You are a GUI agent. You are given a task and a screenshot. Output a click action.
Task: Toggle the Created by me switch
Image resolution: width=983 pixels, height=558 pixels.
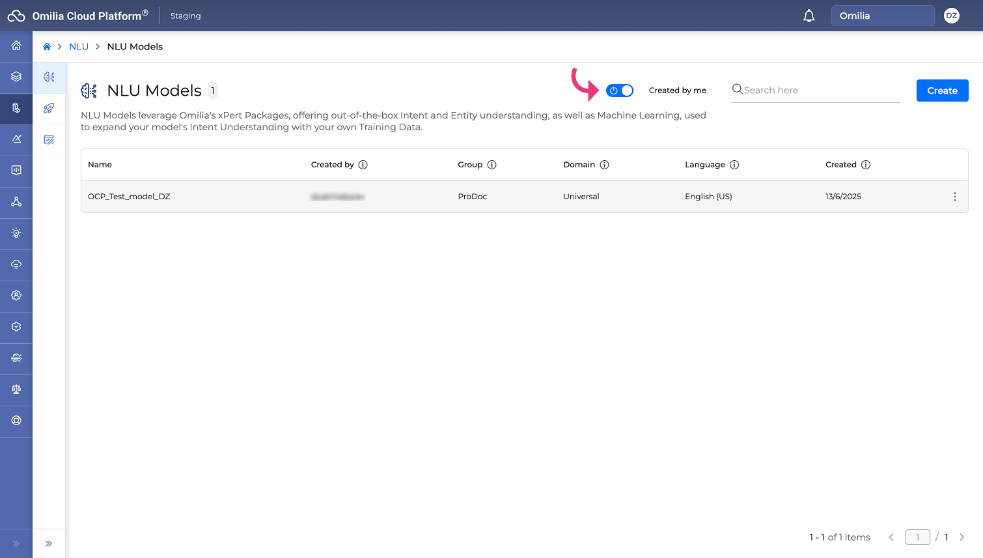[x=620, y=91]
